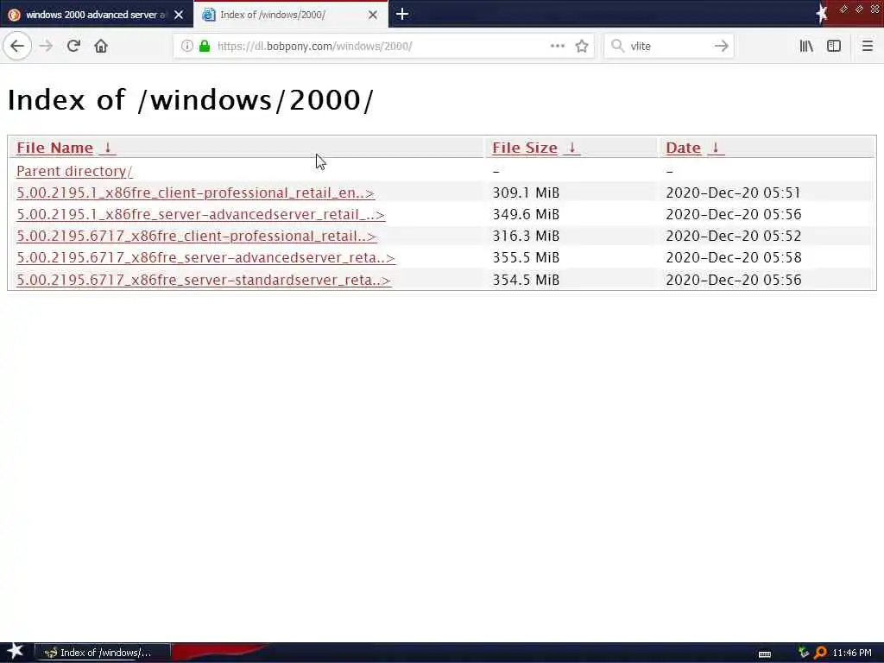Open the hamburger application menu
This screenshot has width=884, height=663.
click(867, 47)
